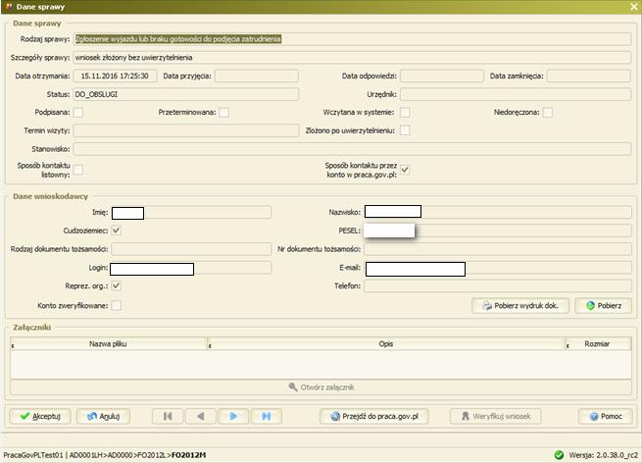Toggle the Reprez. org. checkbox
The width and height of the screenshot is (642, 463).
pos(117,286)
